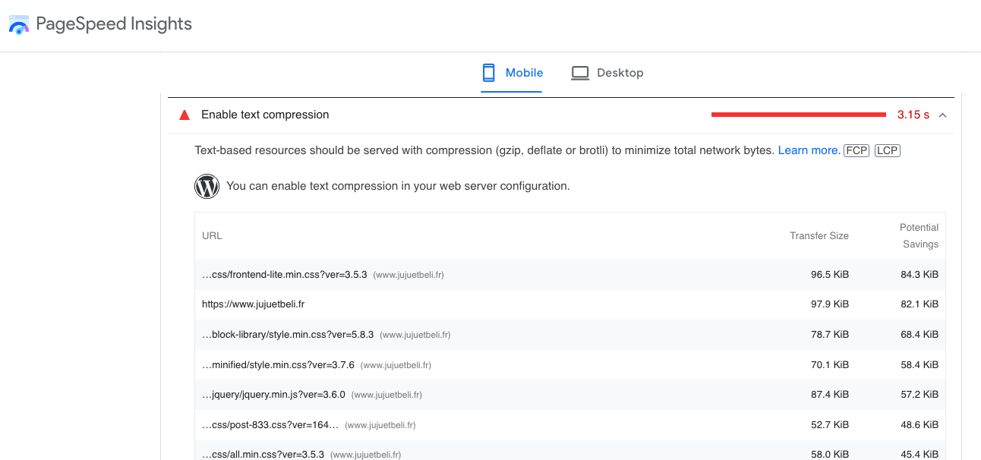Click the 58.4 KiB potential savings cell
The width and height of the screenshot is (981, 460).
[x=919, y=365]
